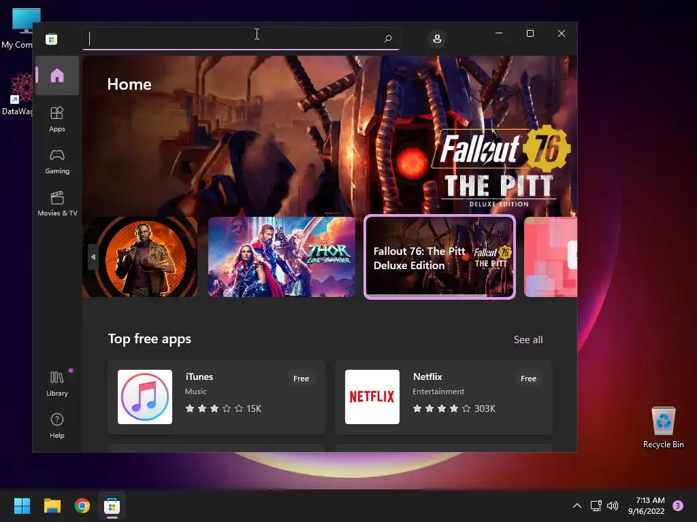697x522 pixels.
Task: Click the Netflix star rating 303K
Action: 454,408
